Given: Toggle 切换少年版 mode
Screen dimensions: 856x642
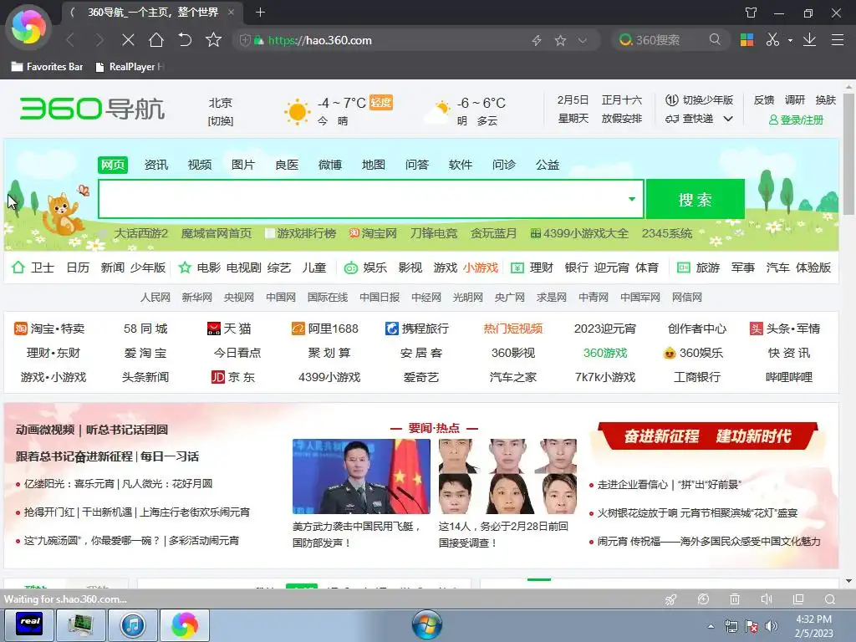Looking at the screenshot, I should [x=699, y=100].
